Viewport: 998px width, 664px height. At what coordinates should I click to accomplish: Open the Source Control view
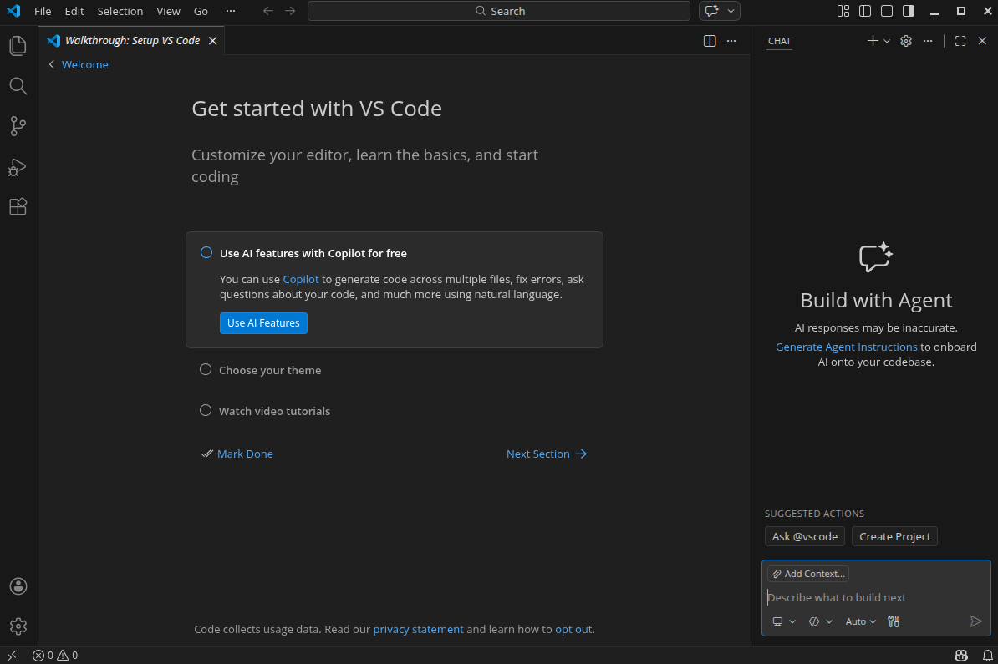(18, 126)
